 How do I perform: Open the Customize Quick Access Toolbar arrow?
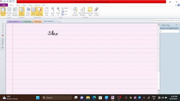click(16, 2)
